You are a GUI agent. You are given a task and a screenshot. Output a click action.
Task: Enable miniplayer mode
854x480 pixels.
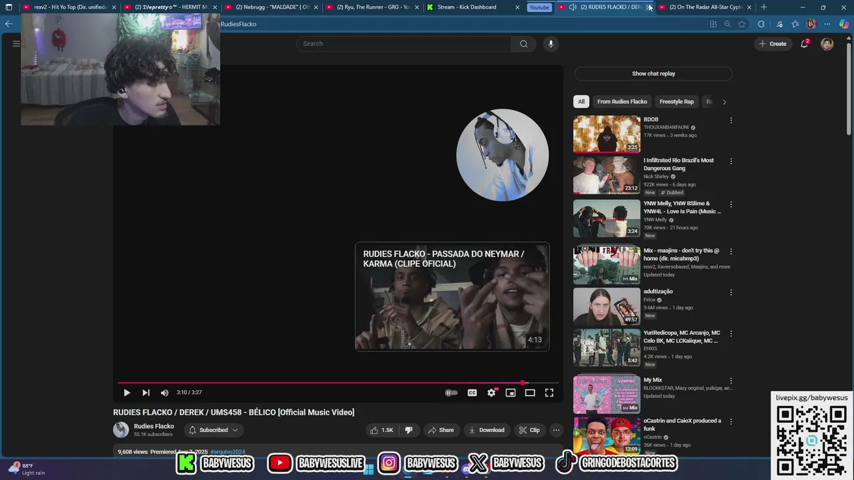pyautogui.click(x=510, y=393)
